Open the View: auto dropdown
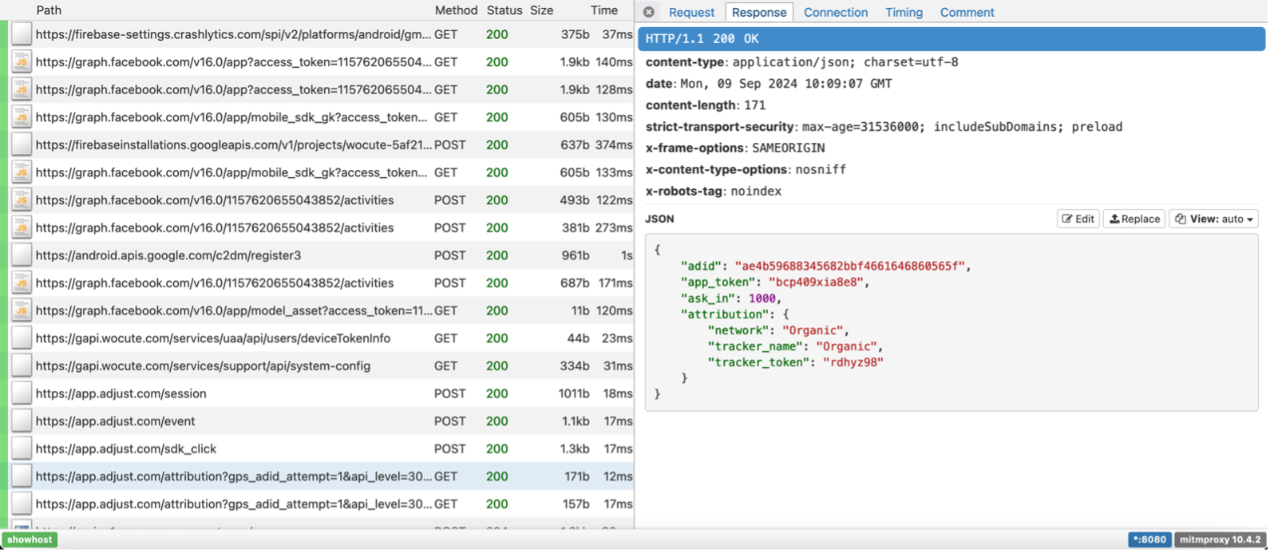This screenshot has width=1270, height=553. (1213, 219)
